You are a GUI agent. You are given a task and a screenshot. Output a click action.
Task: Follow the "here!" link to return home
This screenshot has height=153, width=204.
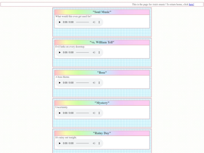192,5
